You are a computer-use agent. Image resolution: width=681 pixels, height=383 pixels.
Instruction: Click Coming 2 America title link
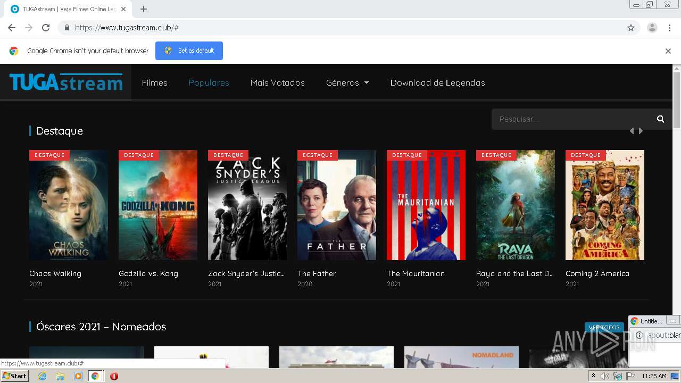[x=597, y=273]
